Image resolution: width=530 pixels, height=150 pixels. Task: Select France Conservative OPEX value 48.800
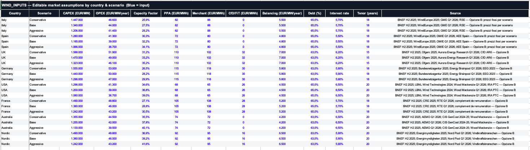pyautogui.click(x=112, y=101)
